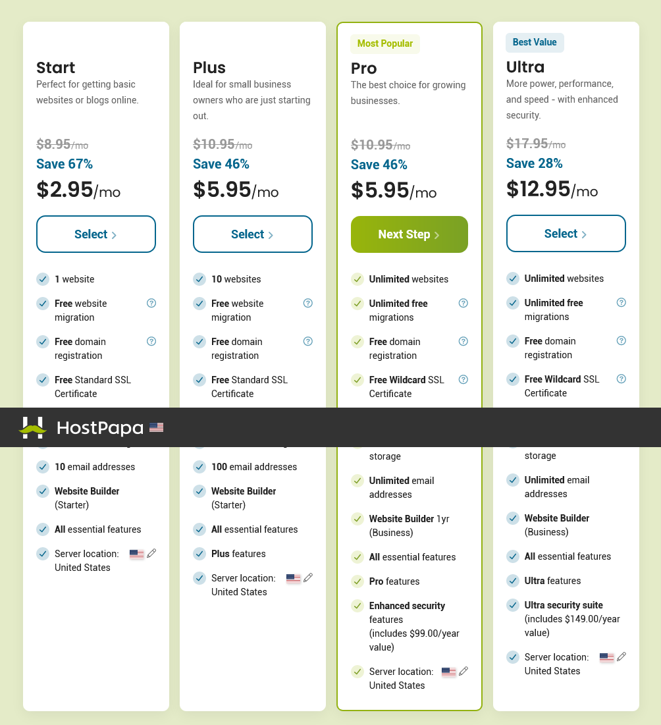Open help tooltip for Pro free domain registration

(x=463, y=341)
